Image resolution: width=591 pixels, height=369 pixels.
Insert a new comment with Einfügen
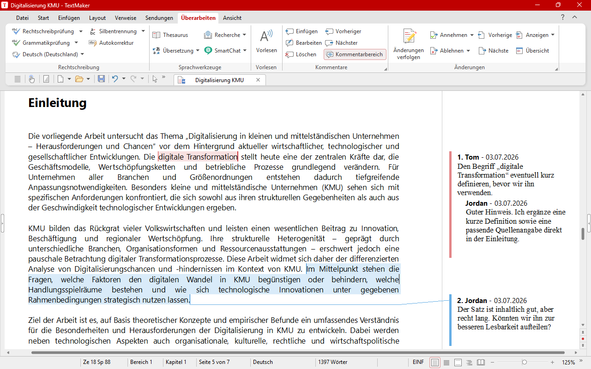click(x=302, y=31)
